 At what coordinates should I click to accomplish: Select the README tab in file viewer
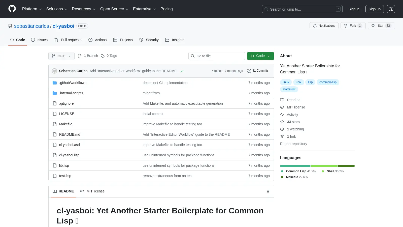[63, 191]
